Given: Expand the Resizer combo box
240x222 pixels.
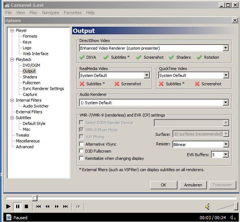Looking at the screenshot, I should coord(225,144).
